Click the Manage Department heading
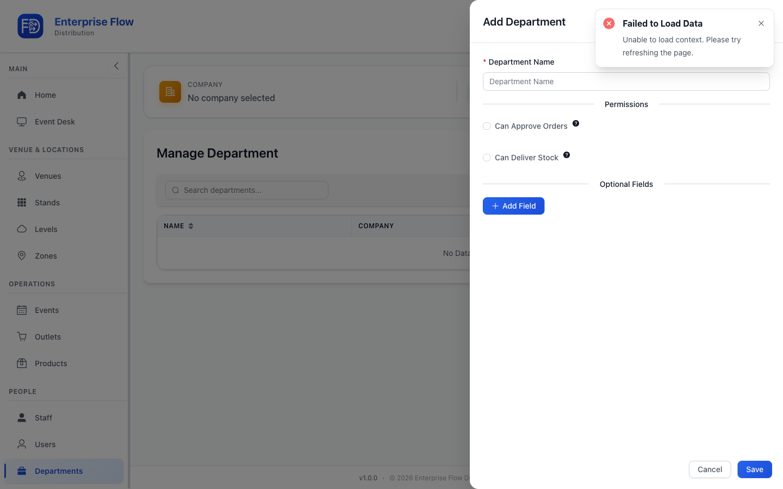 point(217,153)
